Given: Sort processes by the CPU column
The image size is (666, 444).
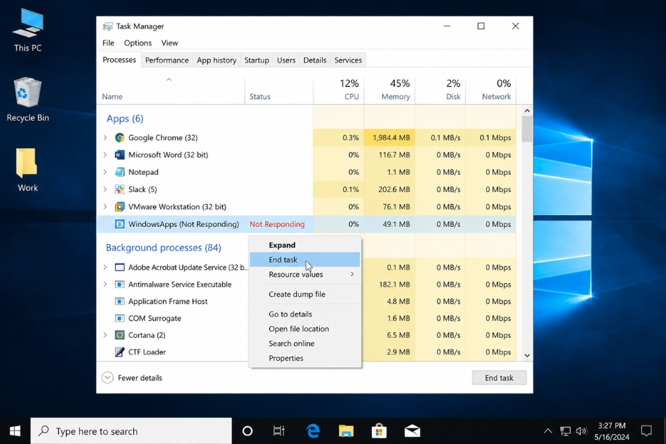Looking at the screenshot, I should coord(339,90).
